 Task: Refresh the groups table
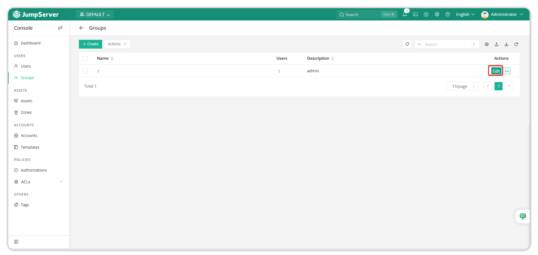[x=516, y=44]
